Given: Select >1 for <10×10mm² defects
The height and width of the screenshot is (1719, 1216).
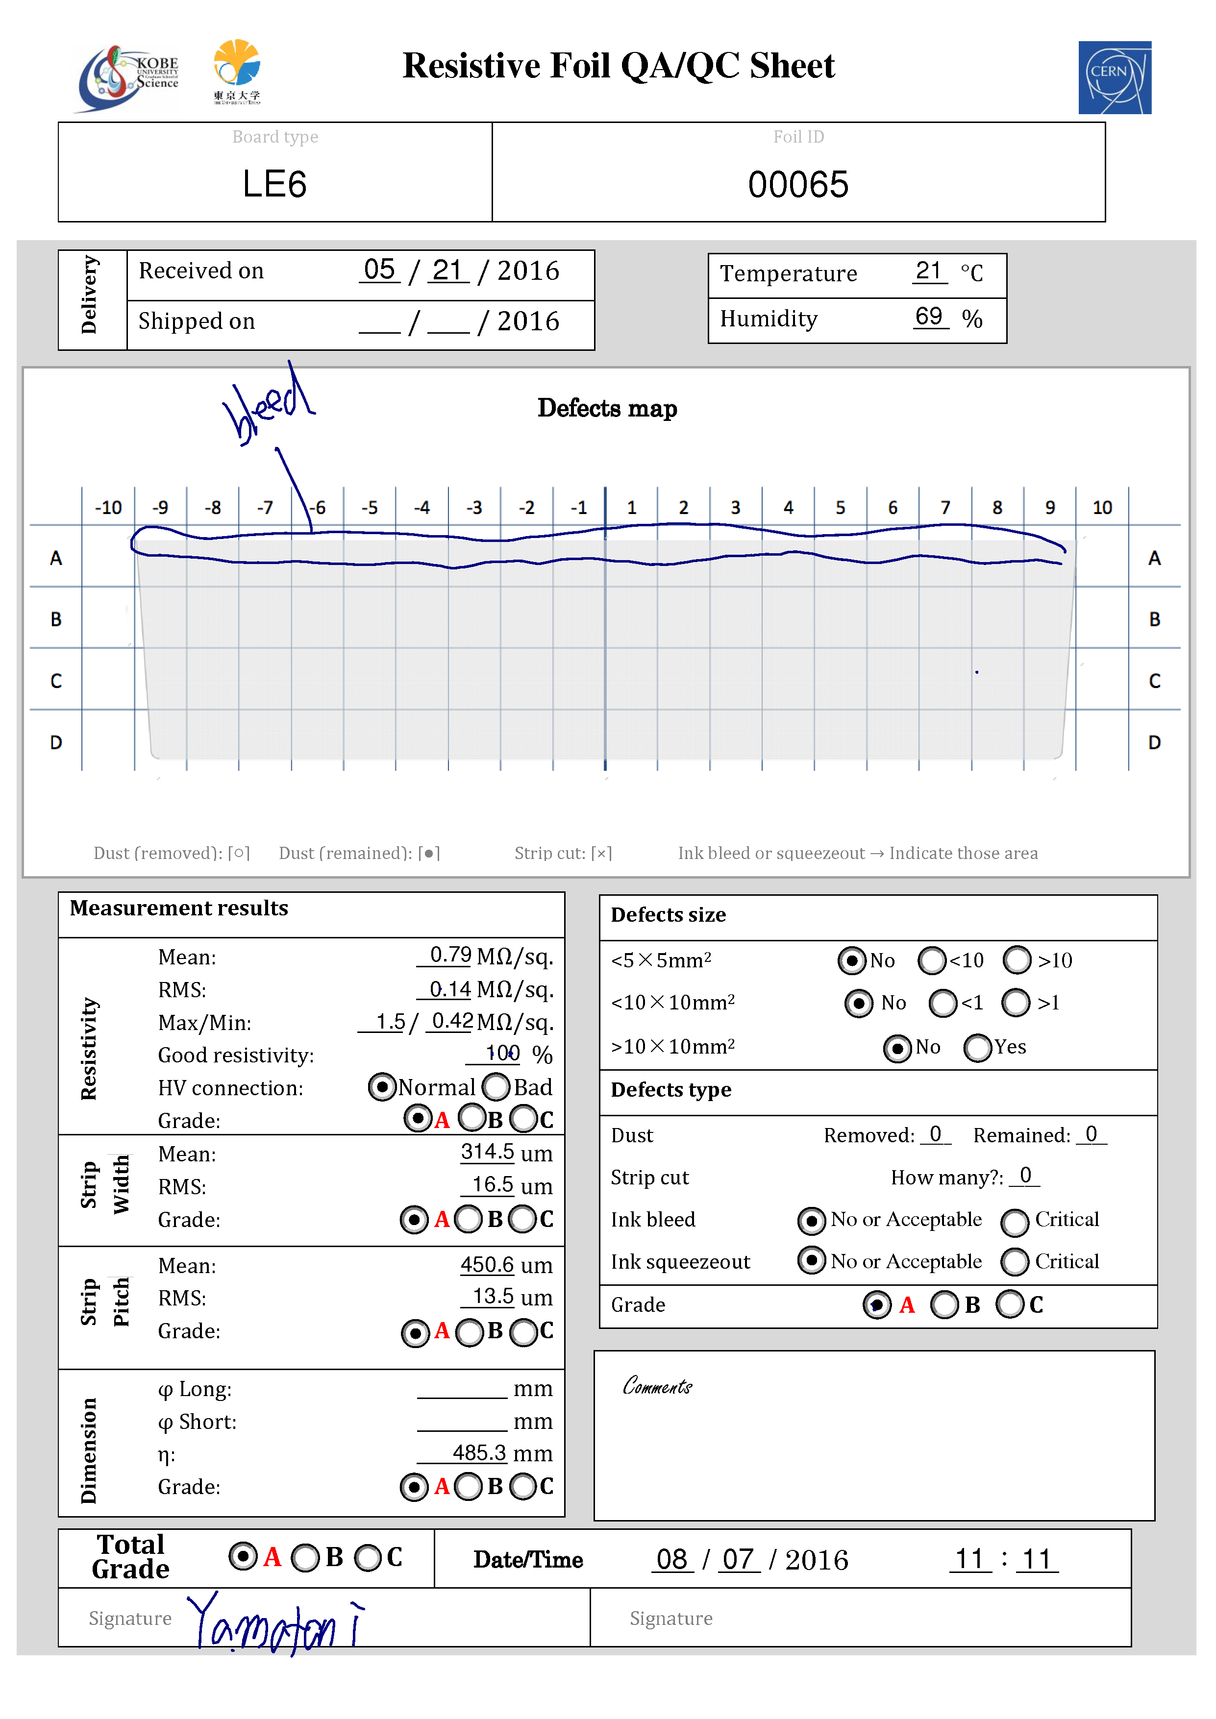Looking at the screenshot, I should 1016,1003.
